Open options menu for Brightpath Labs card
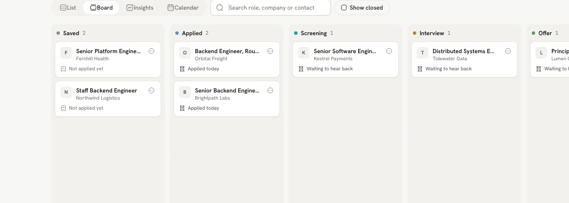This screenshot has height=203, width=569. [x=270, y=90]
